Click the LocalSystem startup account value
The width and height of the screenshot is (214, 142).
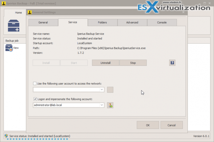(x=85, y=43)
